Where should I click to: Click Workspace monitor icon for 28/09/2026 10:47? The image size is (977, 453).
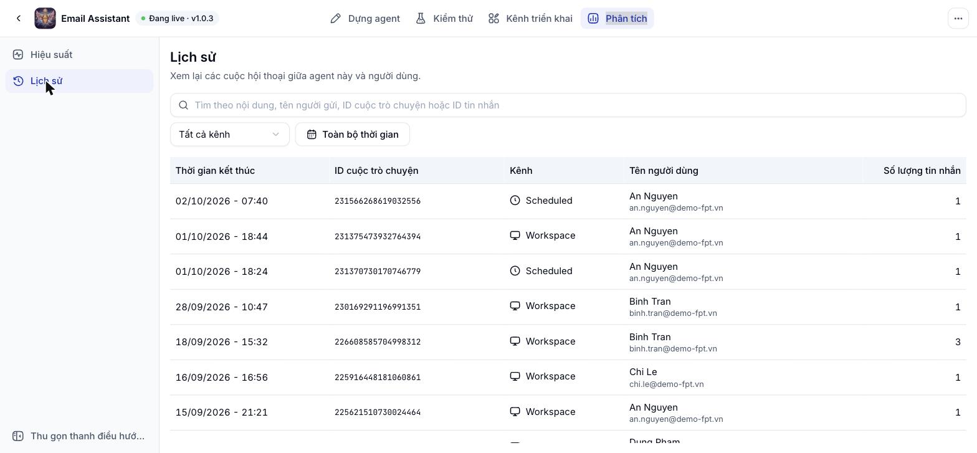point(515,306)
